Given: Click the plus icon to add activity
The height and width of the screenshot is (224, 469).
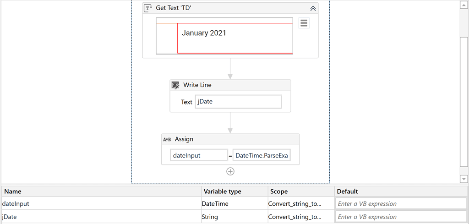Looking at the screenshot, I should [230, 171].
